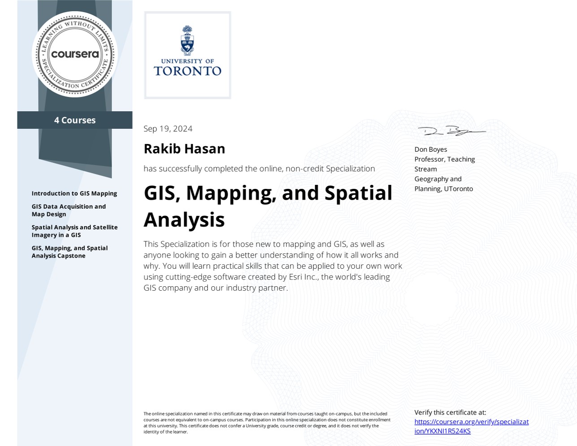Image resolution: width=577 pixels, height=446 pixels.
Task: Click the 'Verify this certificate at:' text
Action: 450,412
